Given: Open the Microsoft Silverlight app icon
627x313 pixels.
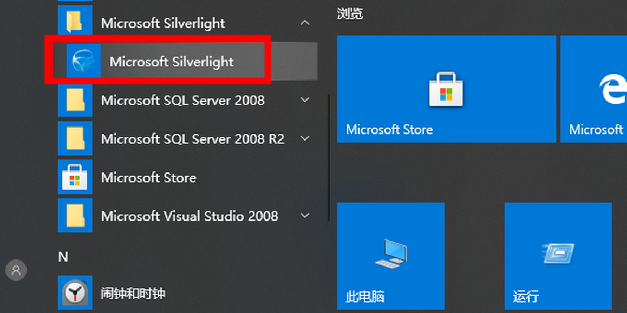Looking at the screenshot, I should pyautogui.click(x=83, y=61).
